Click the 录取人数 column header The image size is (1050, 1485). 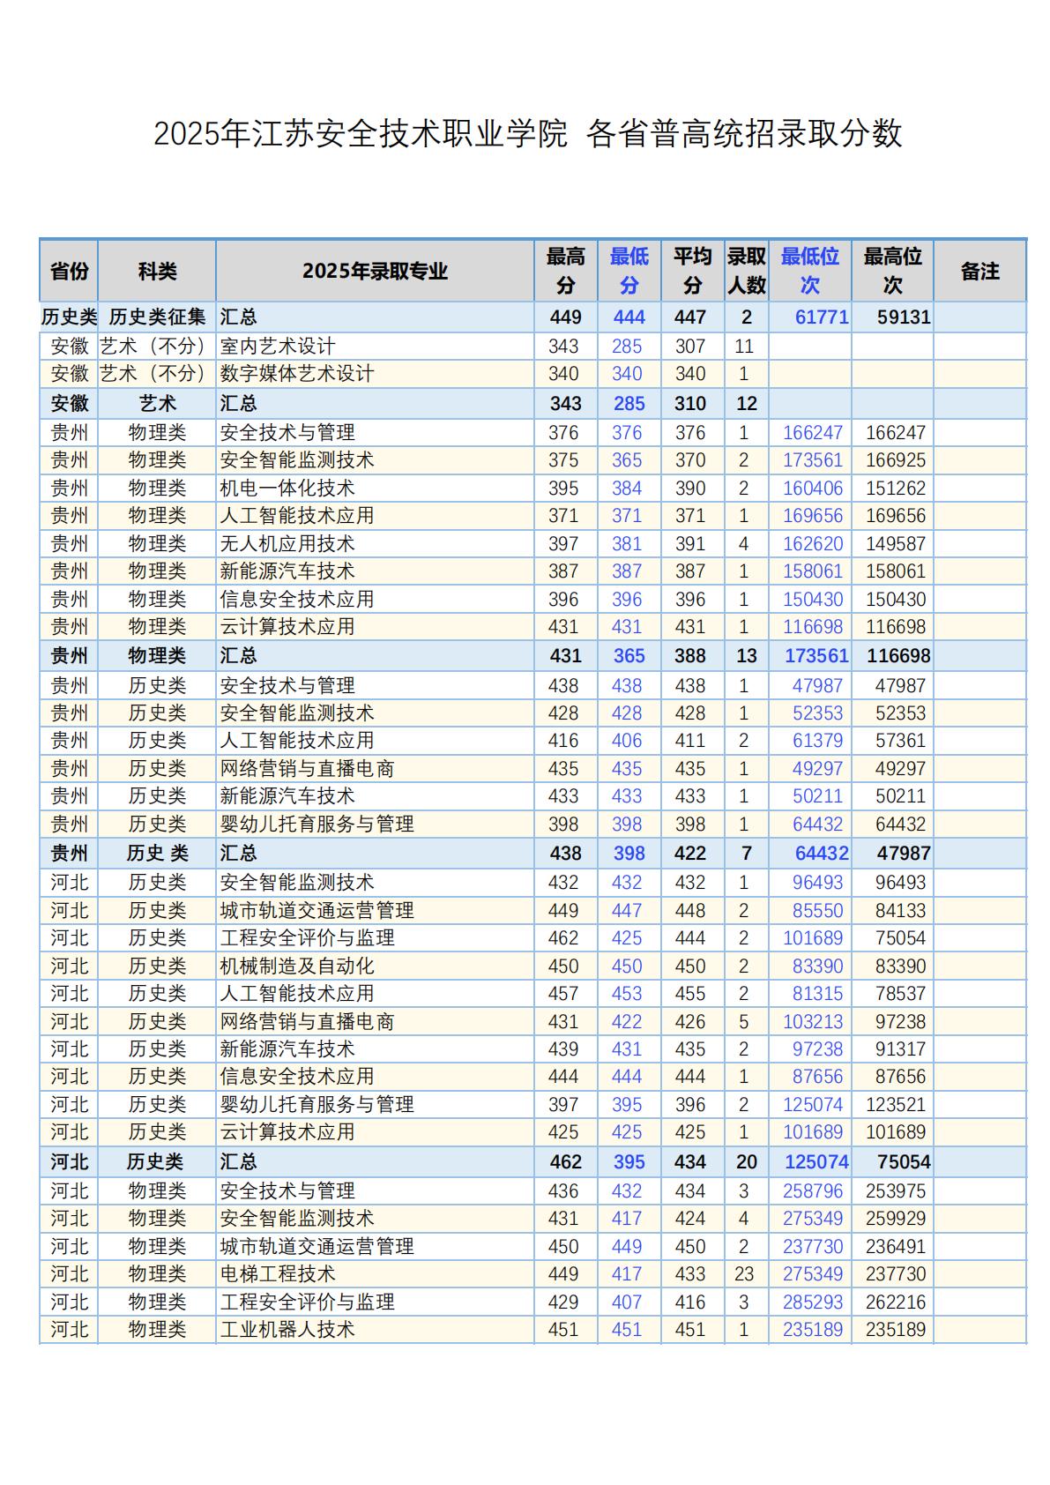[x=746, y=271]
